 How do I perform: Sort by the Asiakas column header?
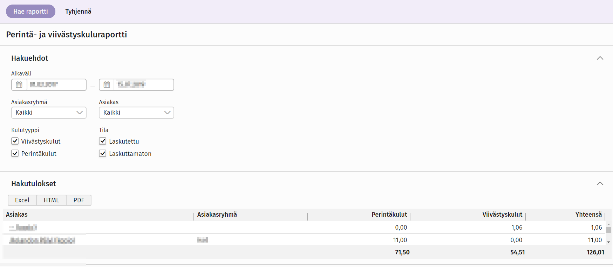coord(17,215)
